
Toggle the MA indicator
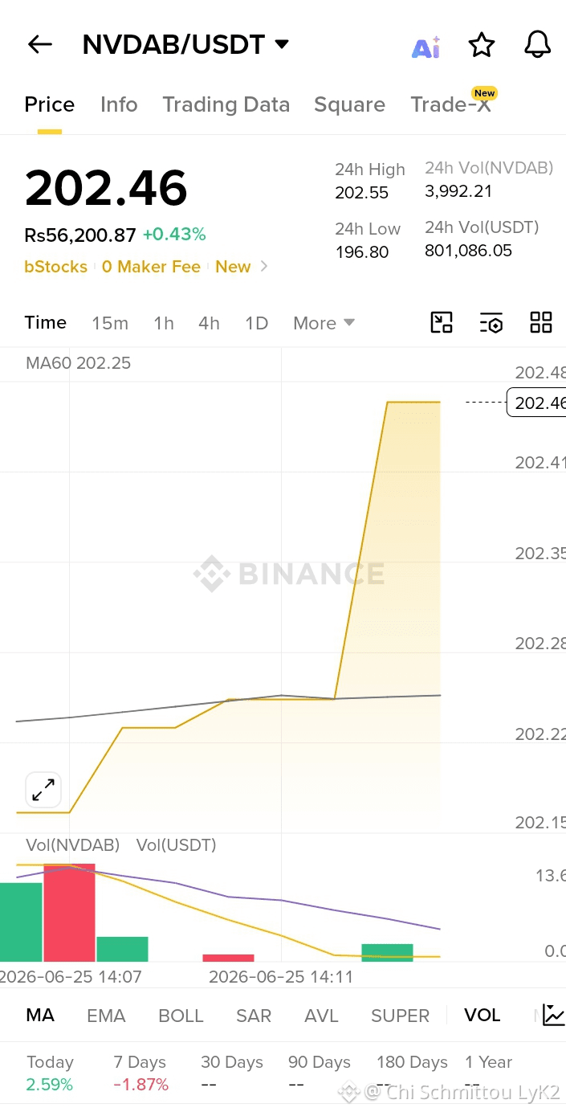40,1016
